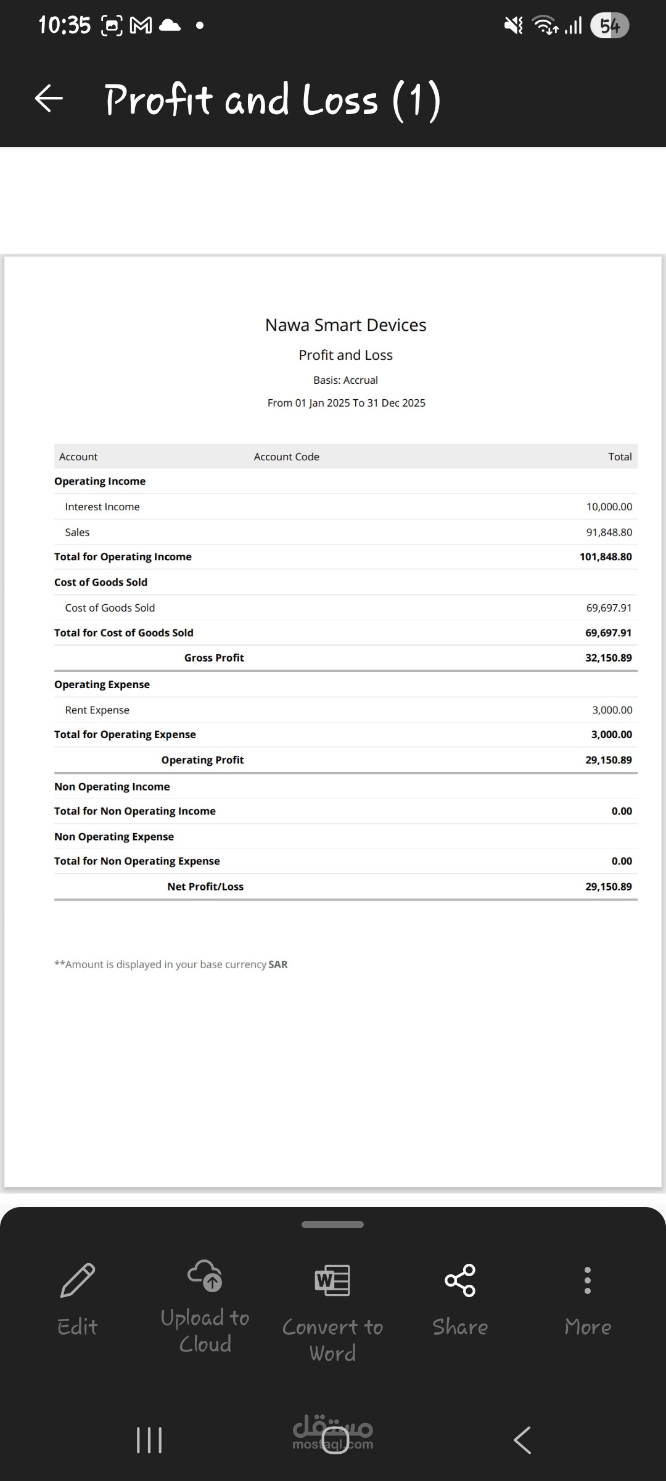
Task: Tap the Share icon
Action: (x=460, y=1280)
